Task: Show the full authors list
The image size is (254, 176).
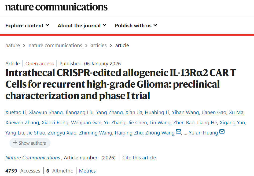Action: [30, 143]
